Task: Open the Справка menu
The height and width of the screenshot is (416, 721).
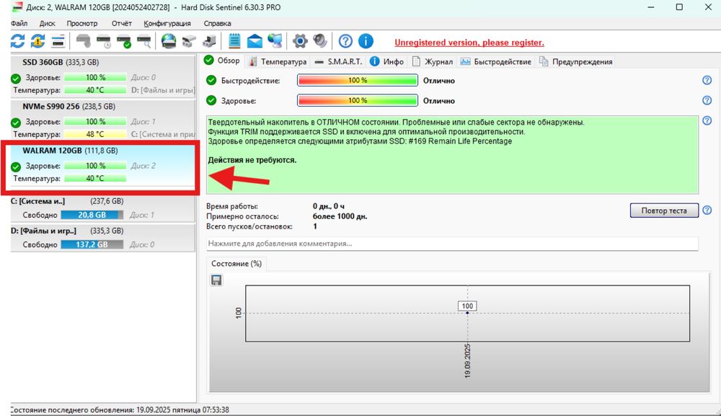Action: coord(217,23)
